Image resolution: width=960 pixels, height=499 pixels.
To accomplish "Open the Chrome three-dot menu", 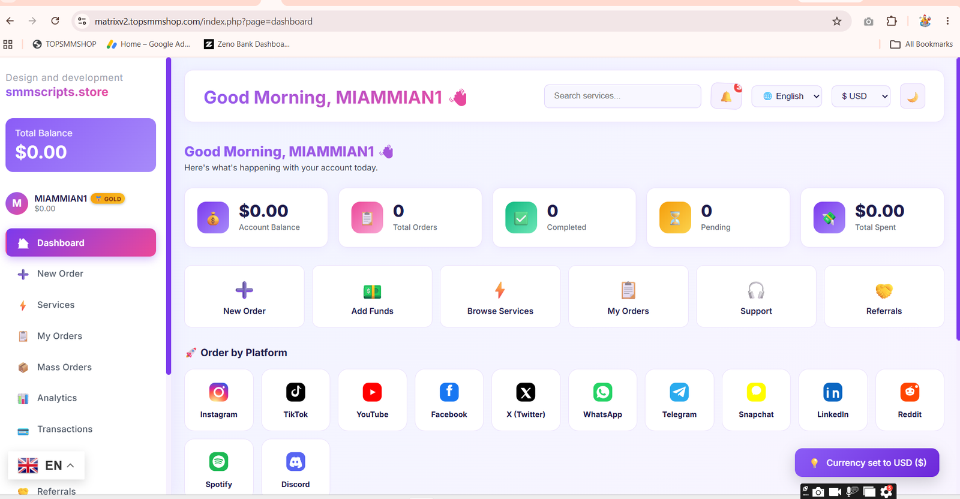I will (x=947, y=22).
